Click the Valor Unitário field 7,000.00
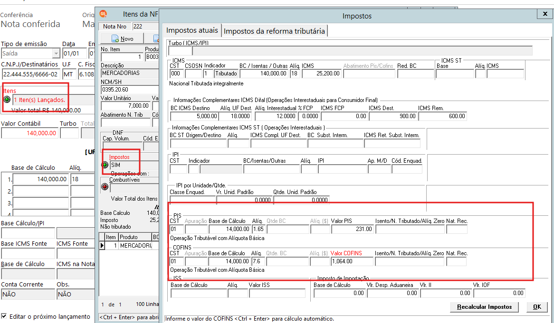 (x=126, y=106)
